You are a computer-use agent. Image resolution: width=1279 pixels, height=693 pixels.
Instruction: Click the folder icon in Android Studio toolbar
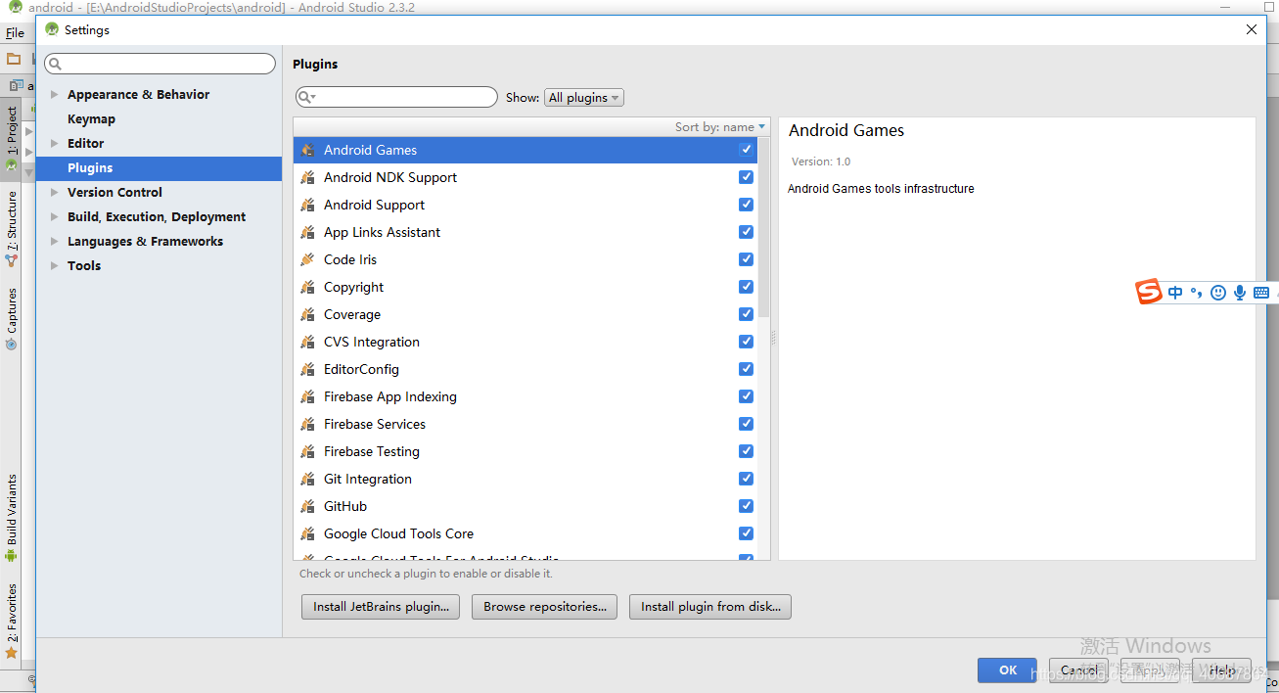(x=14, y=59)
